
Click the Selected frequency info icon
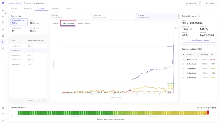(199, 16)
